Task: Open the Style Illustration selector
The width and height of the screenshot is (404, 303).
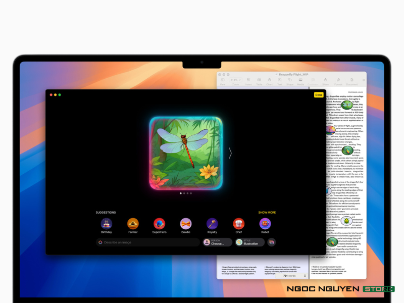Action: [249, 242]
